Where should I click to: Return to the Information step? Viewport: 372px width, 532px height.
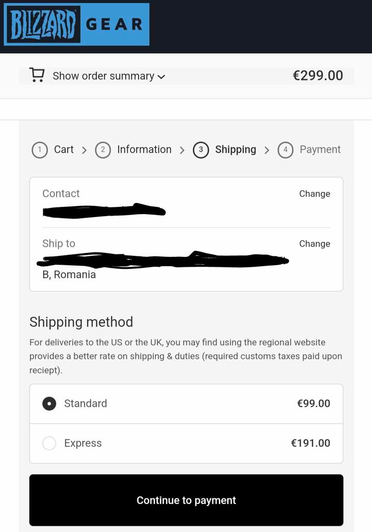(x=144, y=149)
